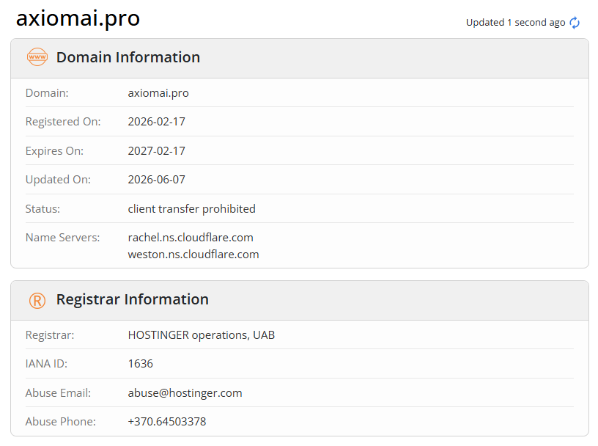The height and width of the screenshot is (446, 598).
Task: Click the updated date 2026-06-07
Action: 156,180
